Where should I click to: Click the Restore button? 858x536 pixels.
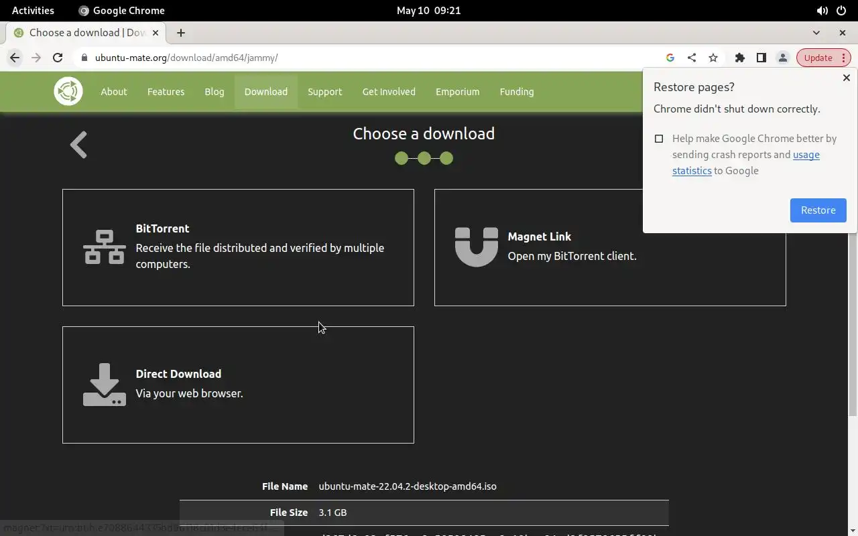tap(818, 210)
